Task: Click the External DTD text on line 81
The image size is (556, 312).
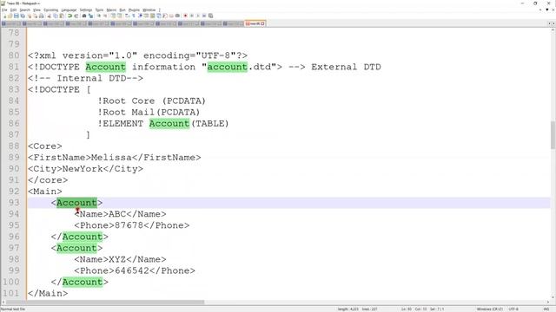Action: 346,67
